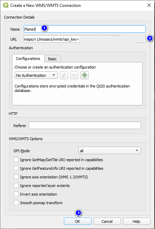Click the Cancel button
The image size is (155, 229).
(107, 221)
